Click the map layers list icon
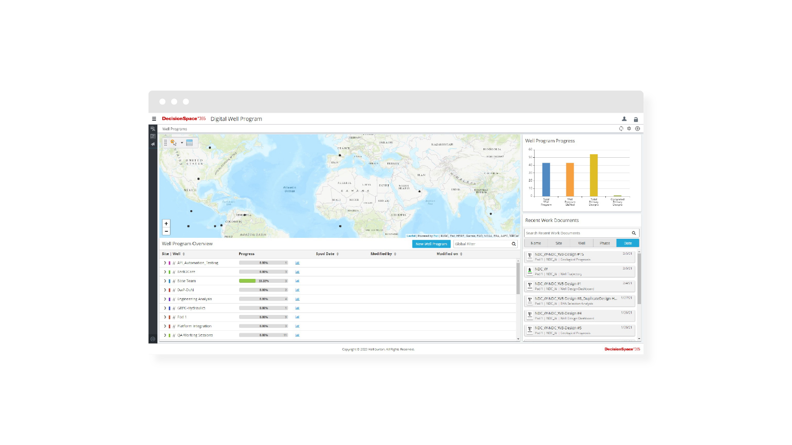Screen dimensions: 792x445 tap(190, 142)
